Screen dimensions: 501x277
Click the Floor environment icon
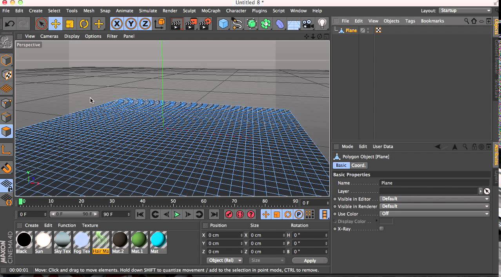pos(294,24)
